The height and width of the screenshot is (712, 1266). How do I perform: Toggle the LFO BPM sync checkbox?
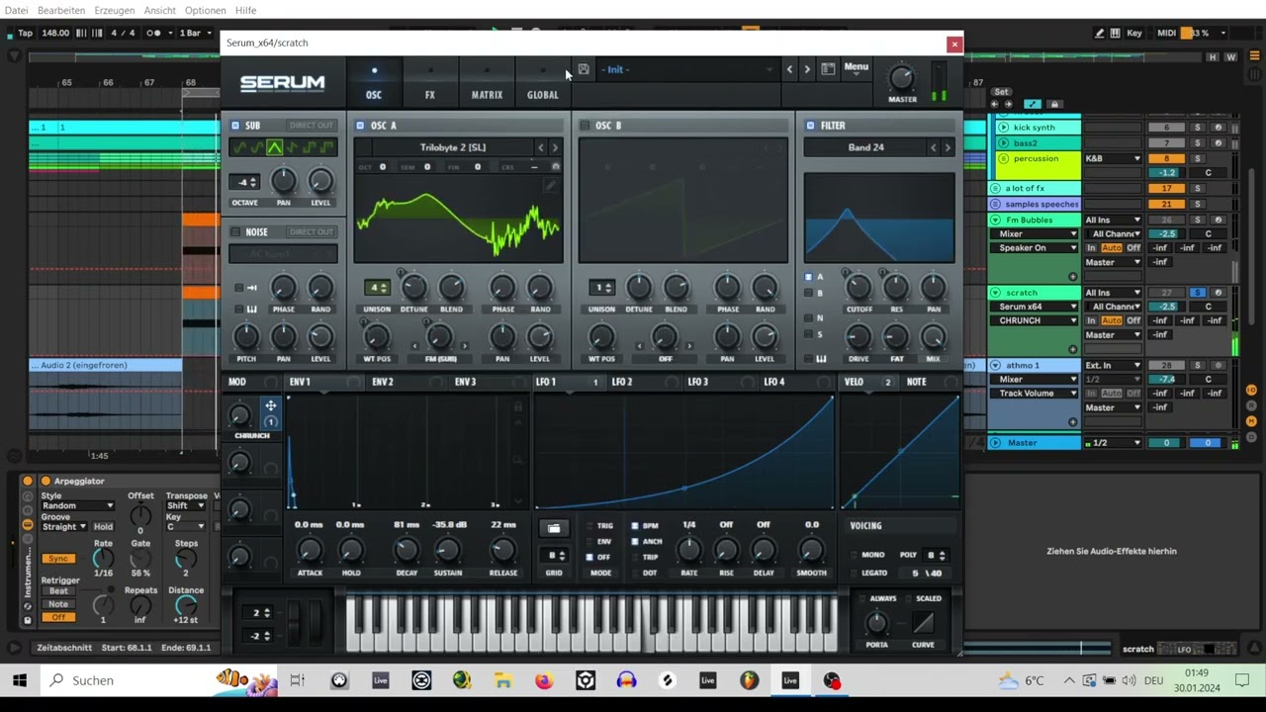click(x=635, y=526)
